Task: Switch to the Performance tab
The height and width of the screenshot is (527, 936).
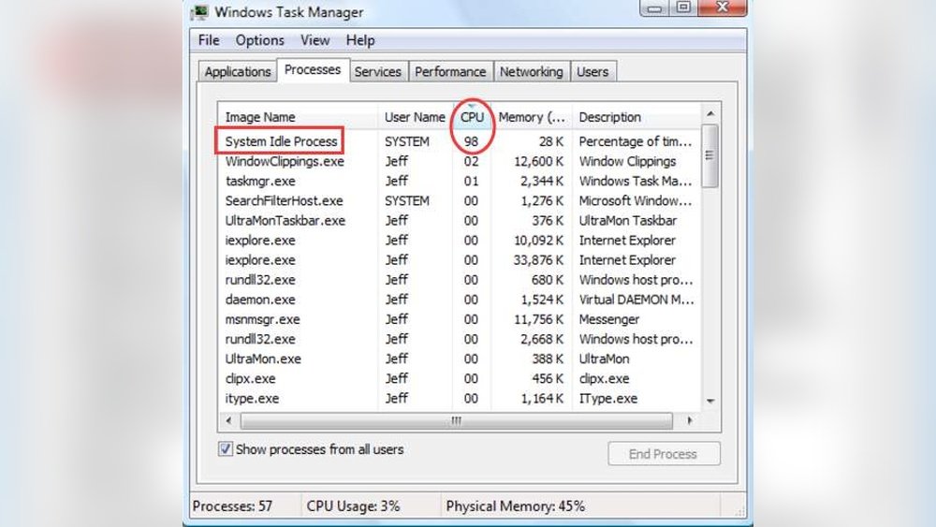Action: coord(450,72)
